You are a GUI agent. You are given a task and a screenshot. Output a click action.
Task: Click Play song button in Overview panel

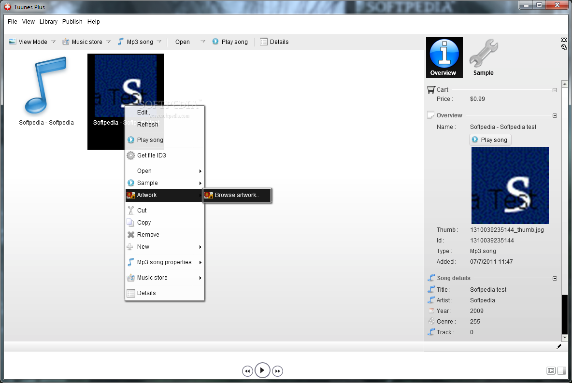(490, 140)
